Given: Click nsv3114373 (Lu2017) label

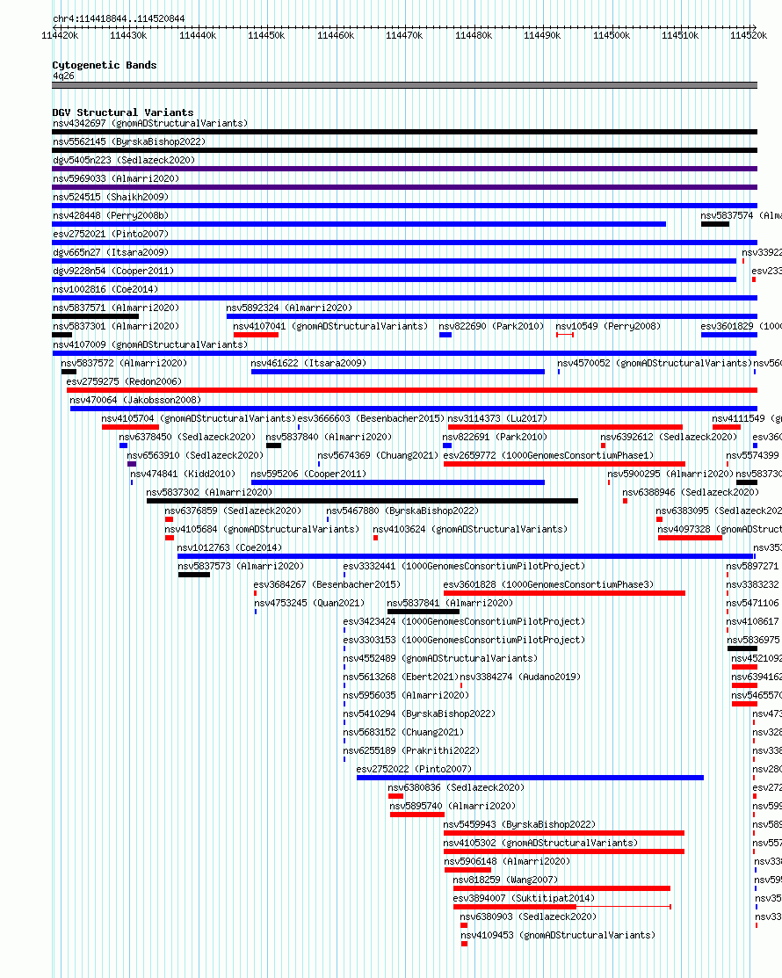Looking at the screenshot, I should point(497,418).
